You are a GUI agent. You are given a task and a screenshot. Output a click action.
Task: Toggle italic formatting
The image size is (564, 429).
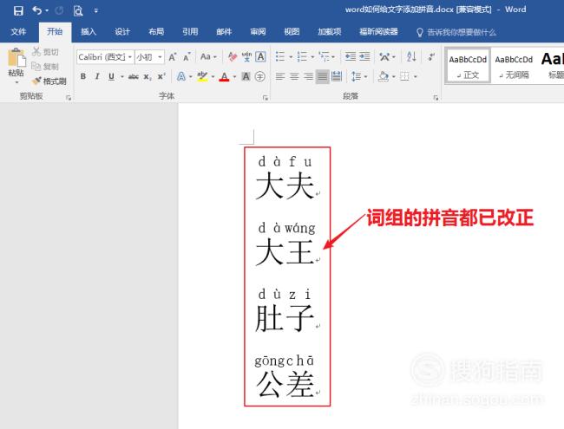(97, 76)
